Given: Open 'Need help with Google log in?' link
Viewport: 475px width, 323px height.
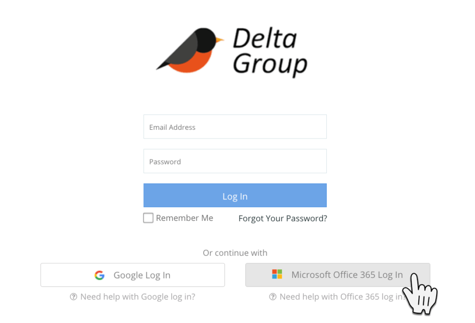Looking at the screenshot, I should (138, 297).
